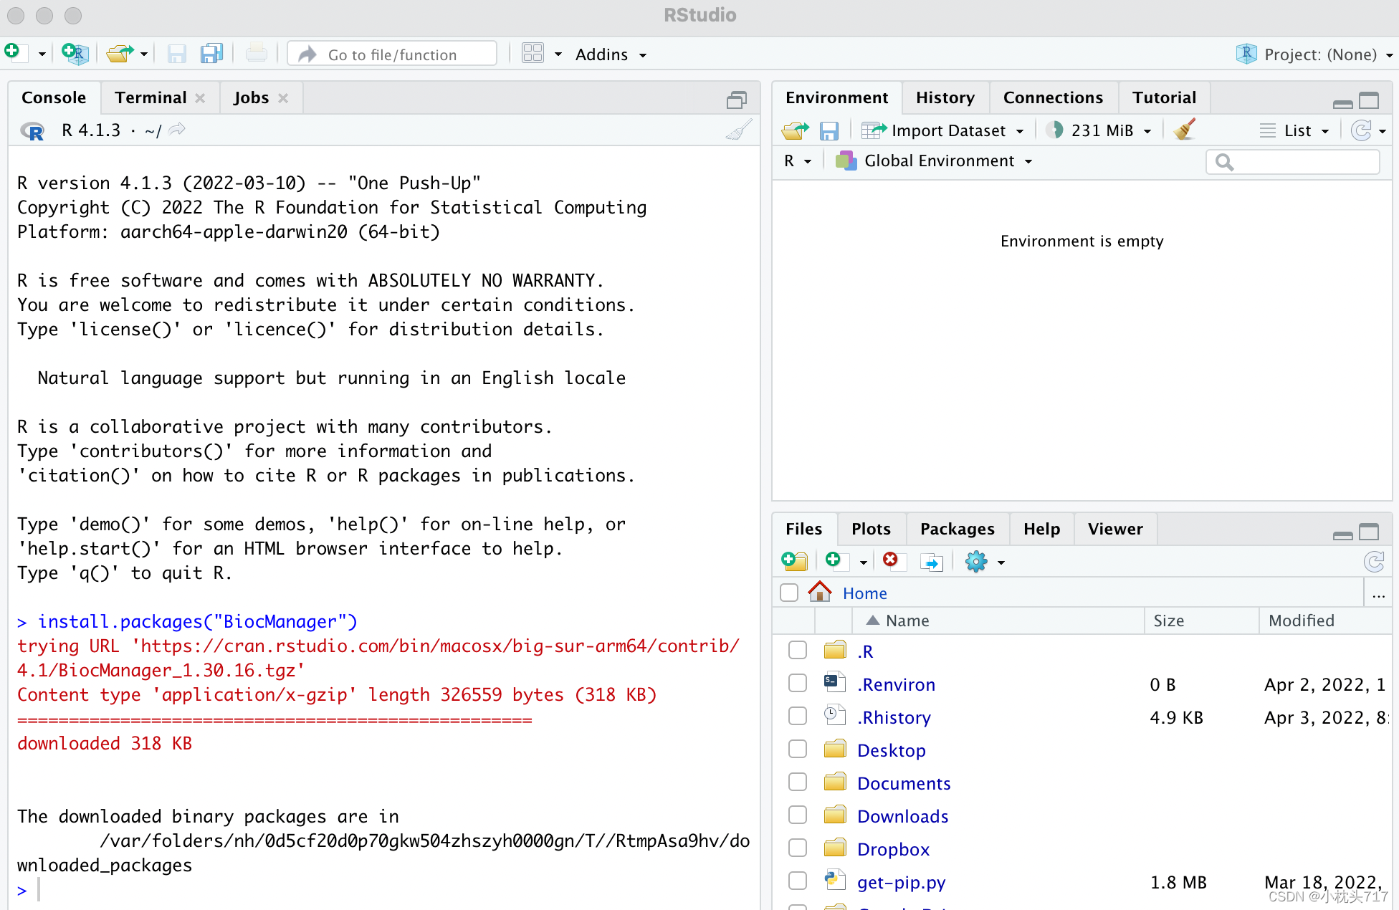1399x910 pixels.
Task: Click the Home directory house icon
Action: 820,592
